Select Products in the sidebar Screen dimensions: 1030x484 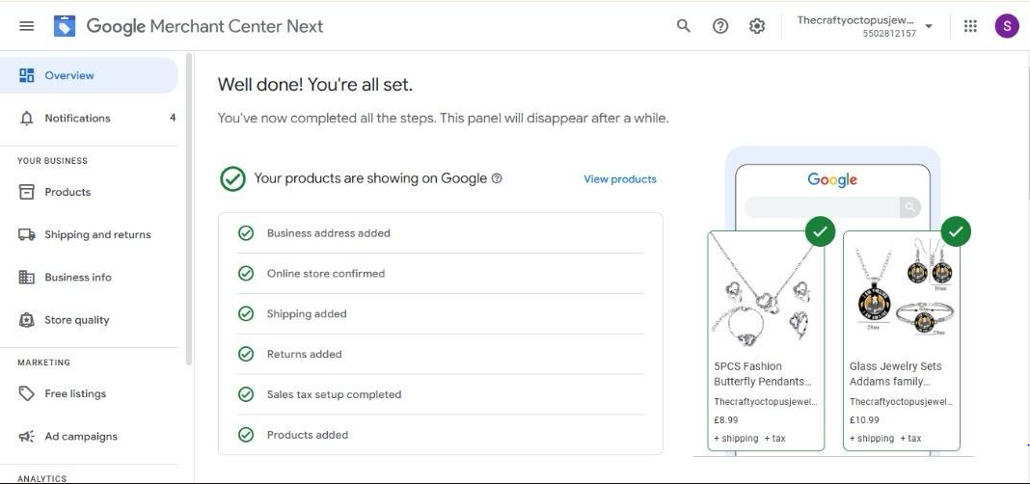click(68, 193)
